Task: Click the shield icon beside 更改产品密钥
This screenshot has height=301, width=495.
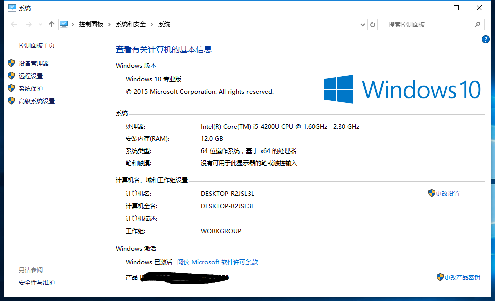Action: (440, 277)
